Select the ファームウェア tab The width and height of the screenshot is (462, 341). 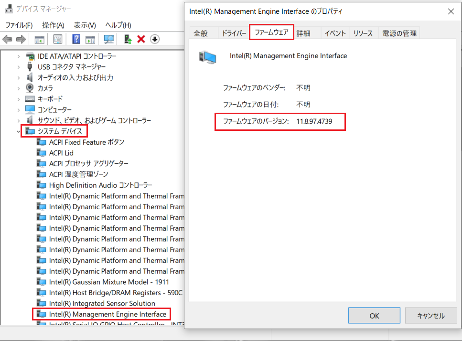272,32
